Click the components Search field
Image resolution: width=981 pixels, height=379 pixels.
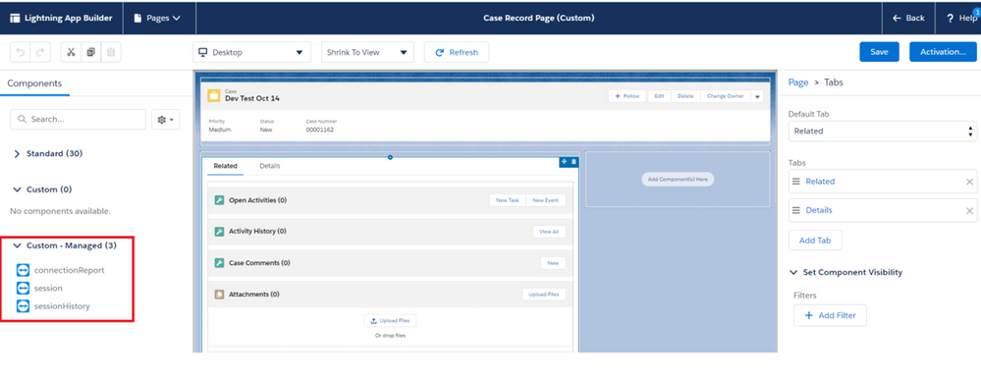point(79,119)
